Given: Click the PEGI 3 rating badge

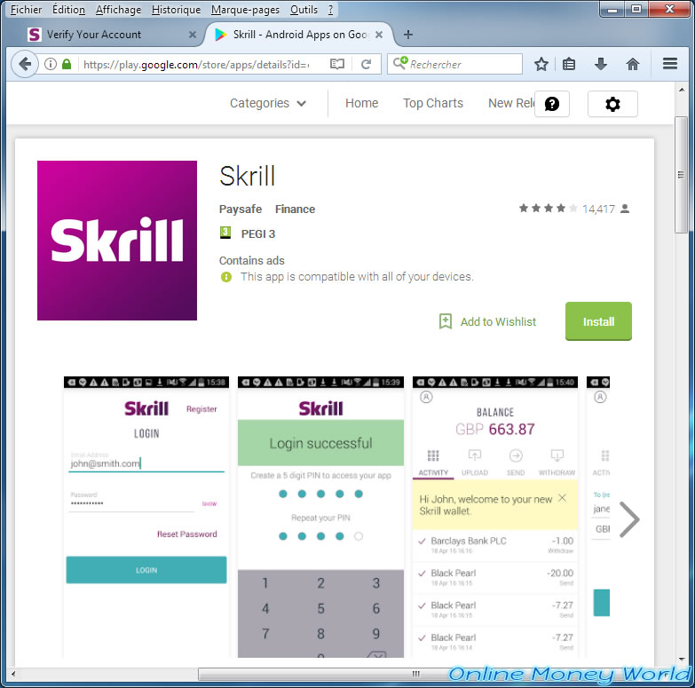Looking at the screenshot, I should click(225, 233).
